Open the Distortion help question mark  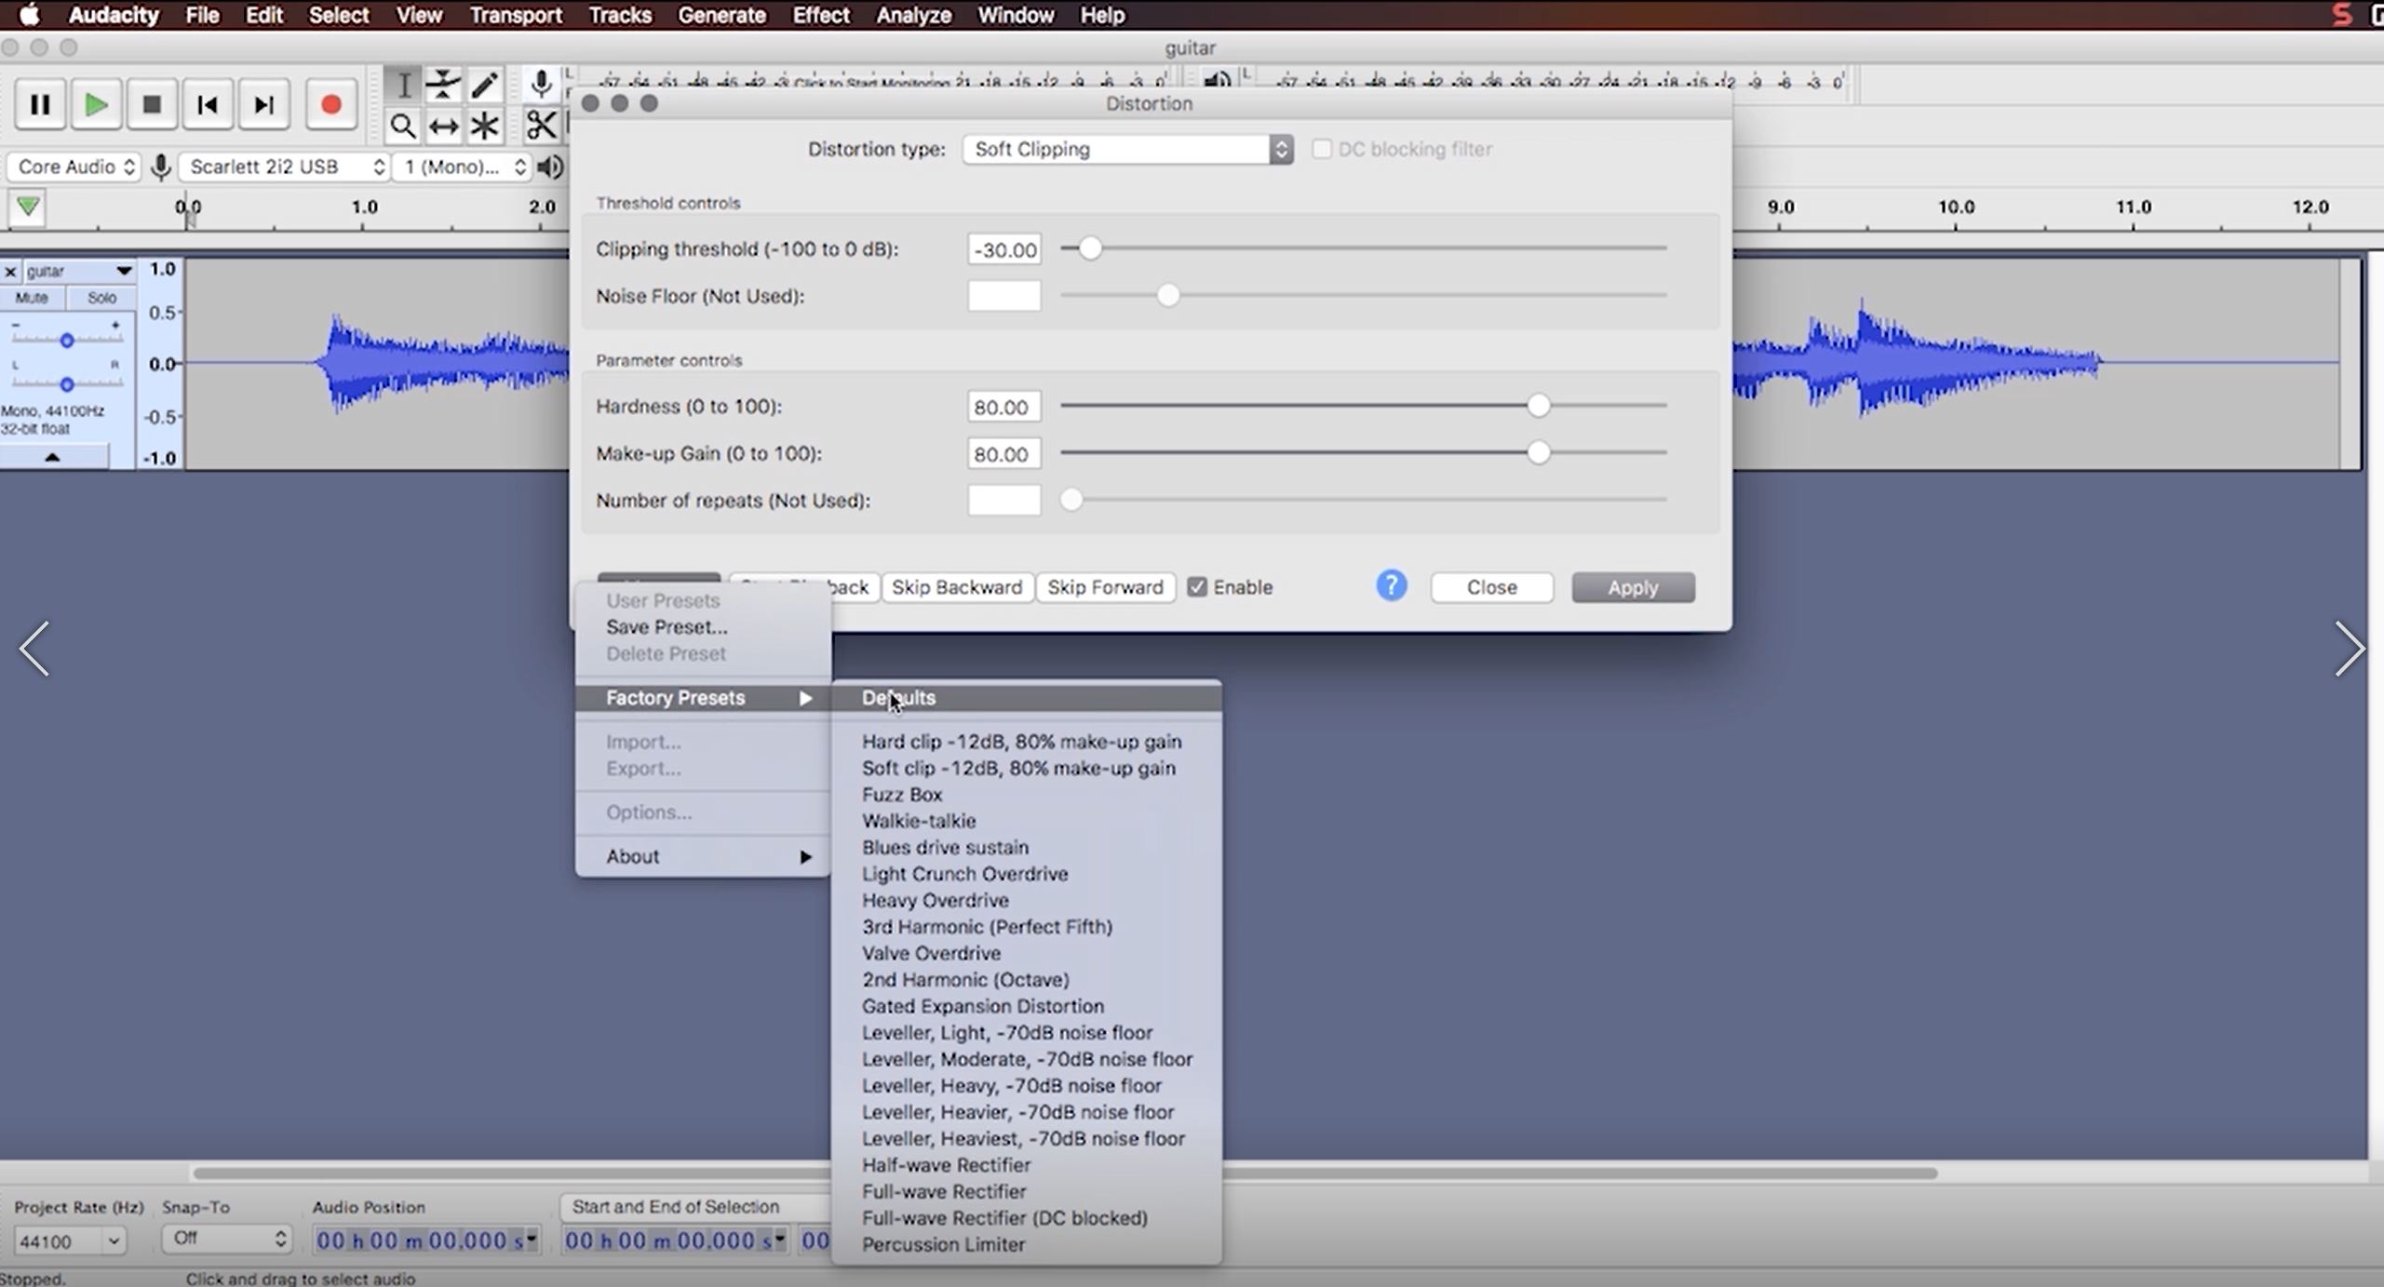pos(1391,586)
